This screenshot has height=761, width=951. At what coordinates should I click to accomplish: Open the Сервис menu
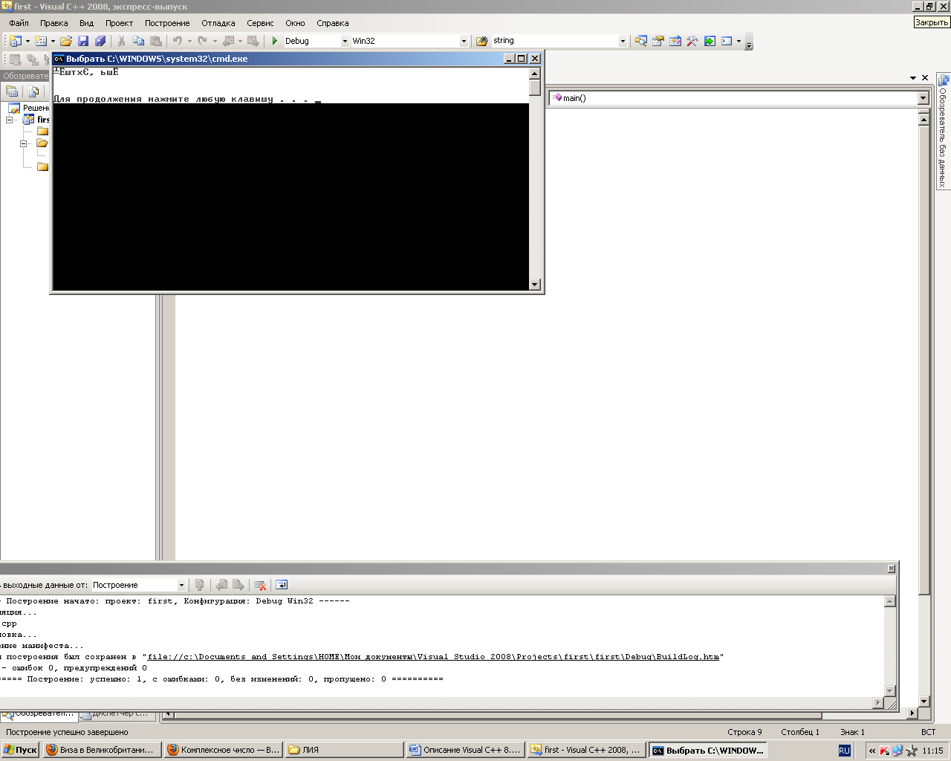pos(260,23)
